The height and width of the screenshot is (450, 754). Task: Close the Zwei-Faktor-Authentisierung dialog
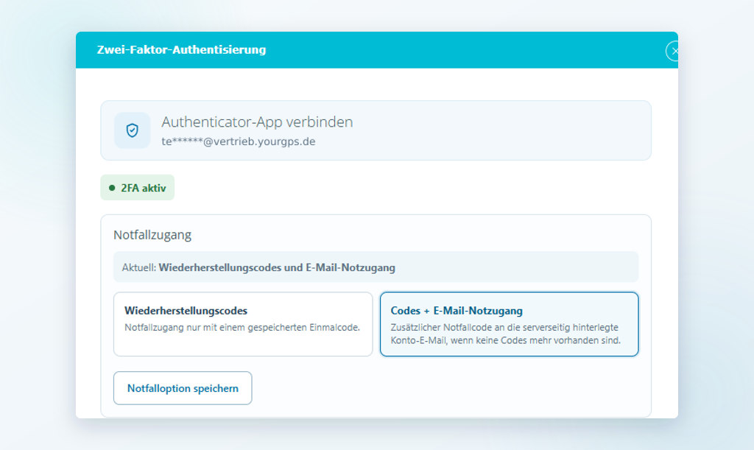(672, 51)
